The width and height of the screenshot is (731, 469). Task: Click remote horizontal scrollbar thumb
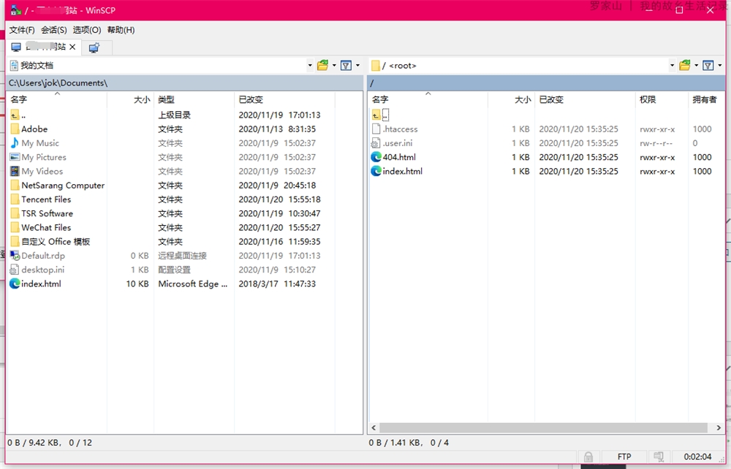tap(544, 427)
